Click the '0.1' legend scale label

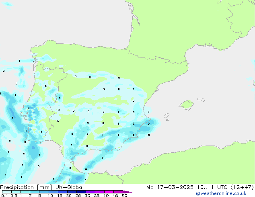[4, 195]
